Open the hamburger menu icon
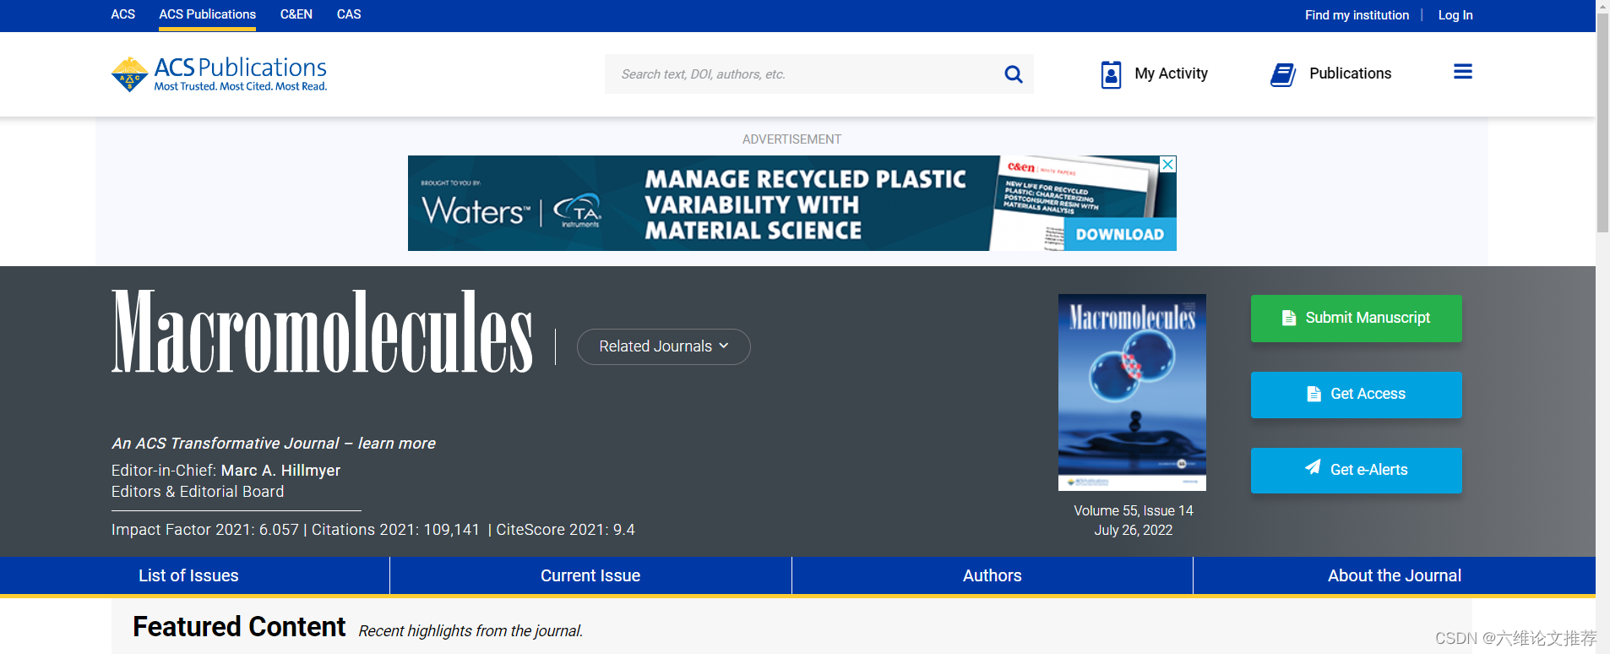Screen dimensions: 1610x654 (x=1463, y=72)
